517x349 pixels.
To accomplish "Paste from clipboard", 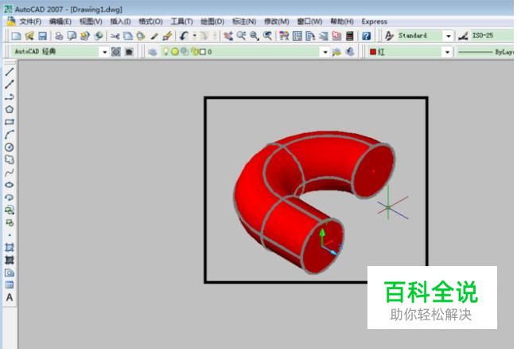I will point(141,36).
